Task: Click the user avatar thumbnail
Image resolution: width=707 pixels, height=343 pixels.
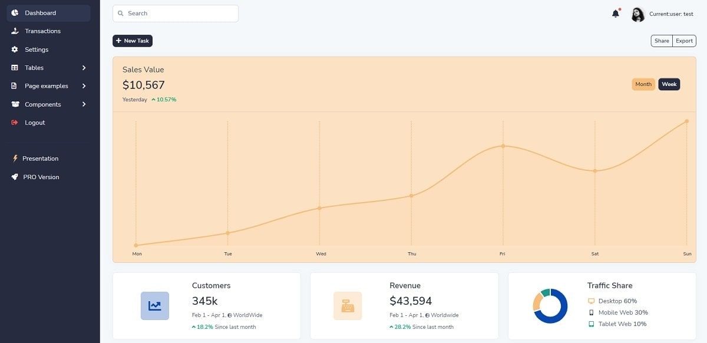Action: point(638,13)
